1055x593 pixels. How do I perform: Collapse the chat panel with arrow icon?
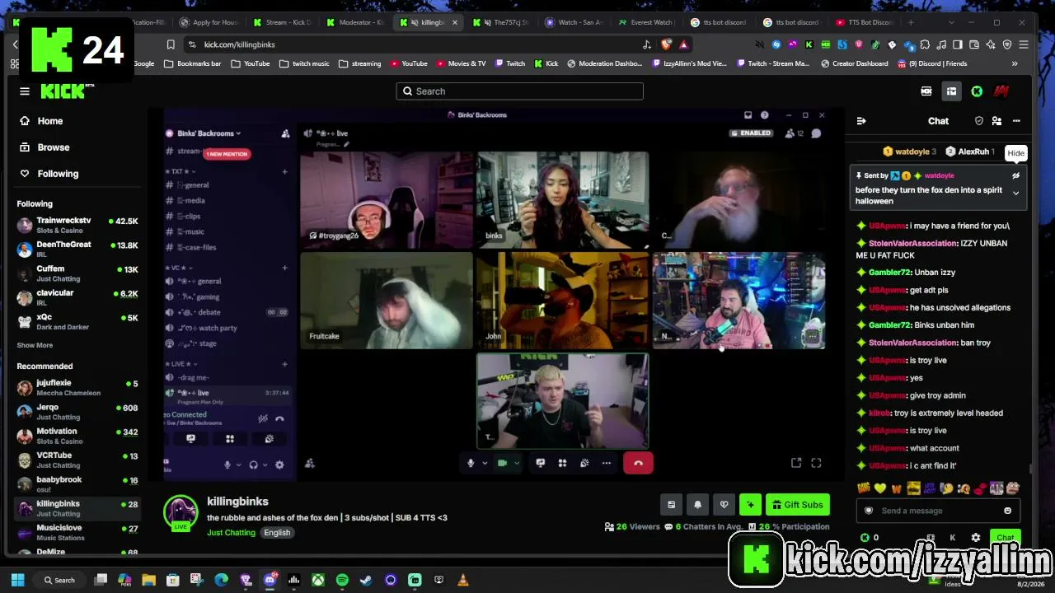(861, 121)
